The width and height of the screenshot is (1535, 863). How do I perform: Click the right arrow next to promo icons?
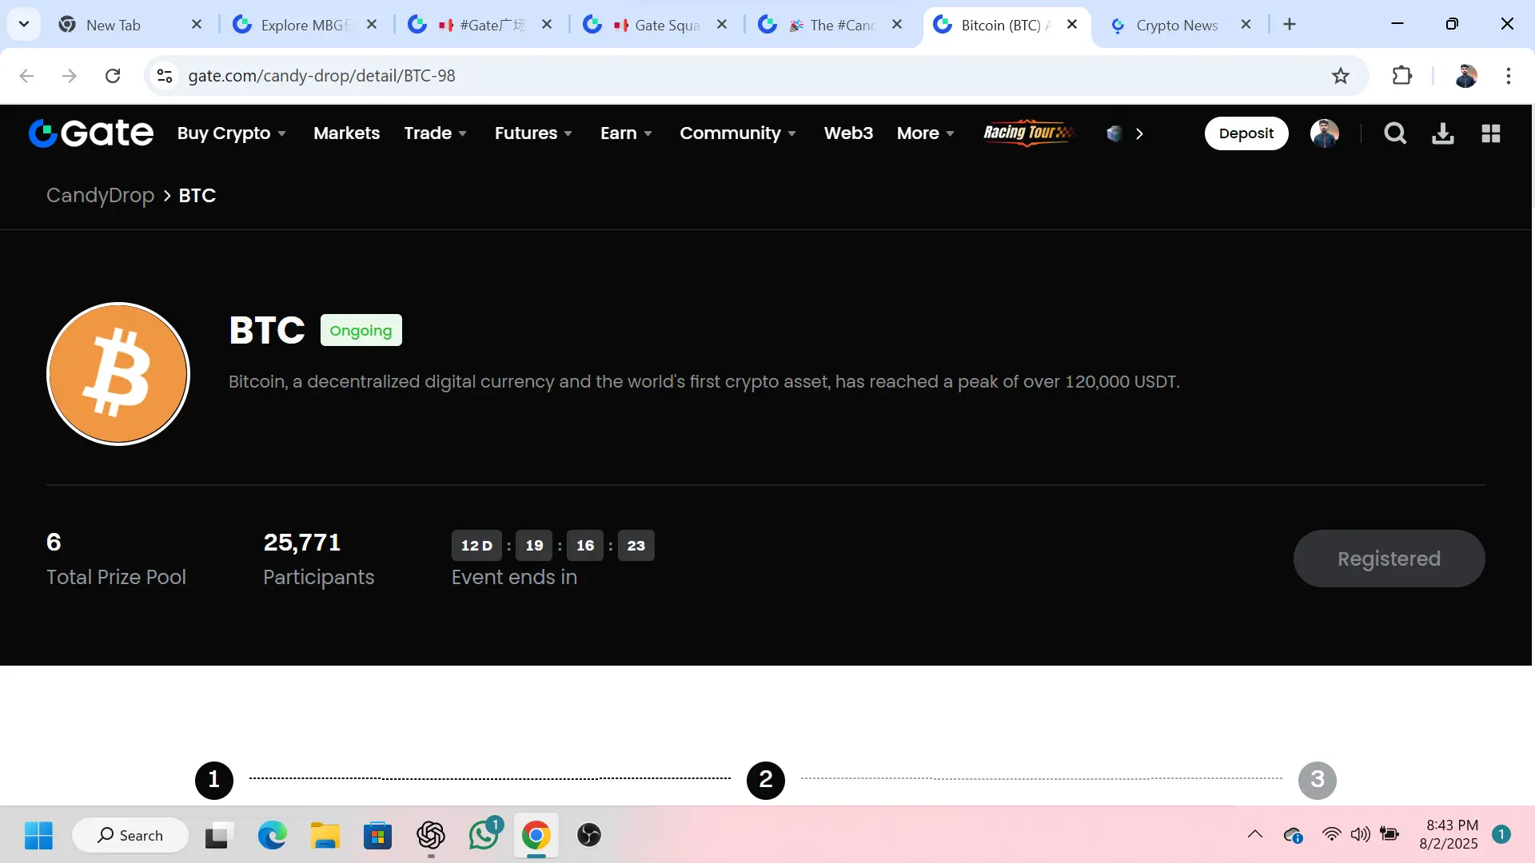1139,133
